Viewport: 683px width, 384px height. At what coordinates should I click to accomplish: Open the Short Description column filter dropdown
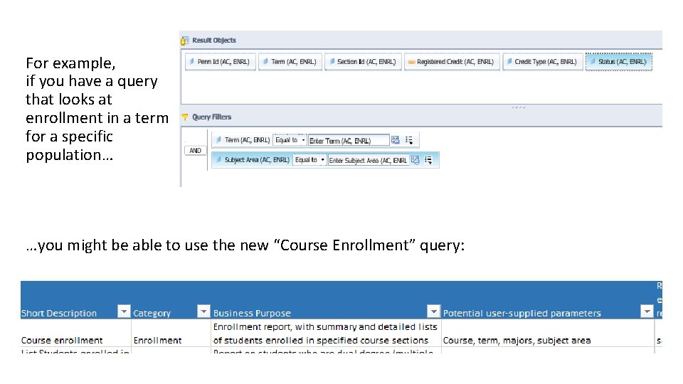(x=124, y=311)
